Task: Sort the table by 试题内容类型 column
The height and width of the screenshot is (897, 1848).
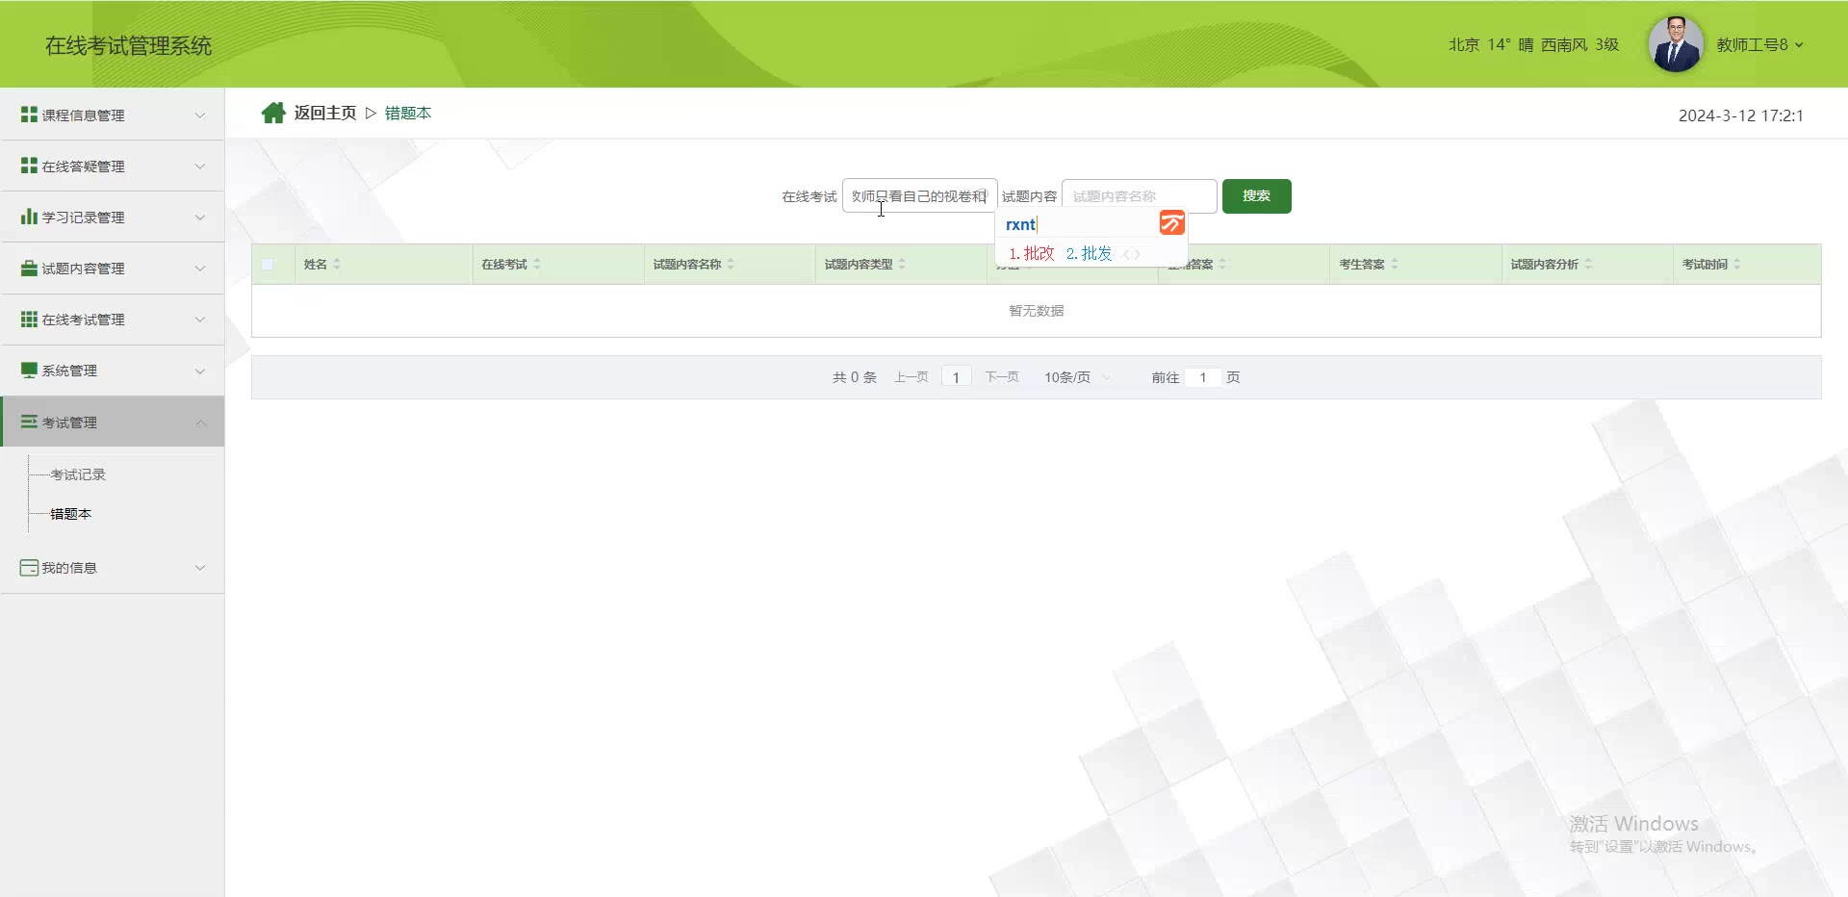Action: click(x=902, y=264)
